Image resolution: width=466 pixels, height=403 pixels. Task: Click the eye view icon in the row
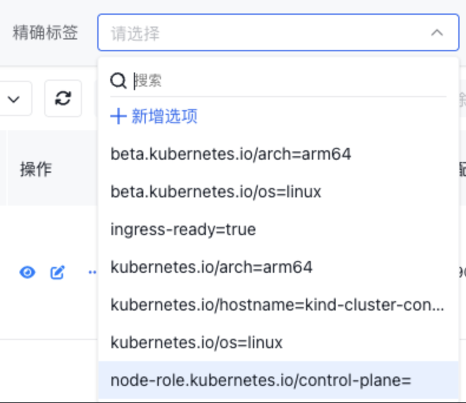point(28,272)
